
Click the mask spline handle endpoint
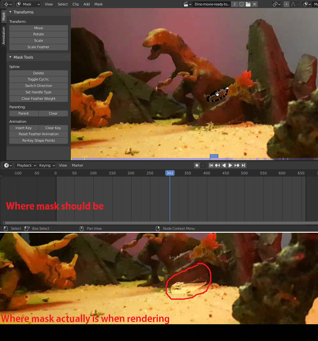[227, 88]
